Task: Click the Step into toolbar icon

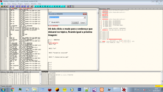Action: coord(17,6)
